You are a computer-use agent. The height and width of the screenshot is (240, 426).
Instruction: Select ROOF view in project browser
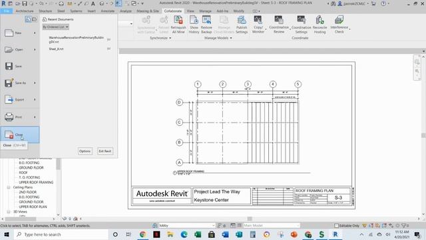[23, 173]
